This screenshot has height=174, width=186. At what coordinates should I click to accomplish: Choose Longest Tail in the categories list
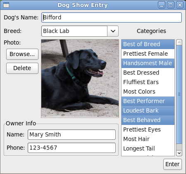[148, 148]
